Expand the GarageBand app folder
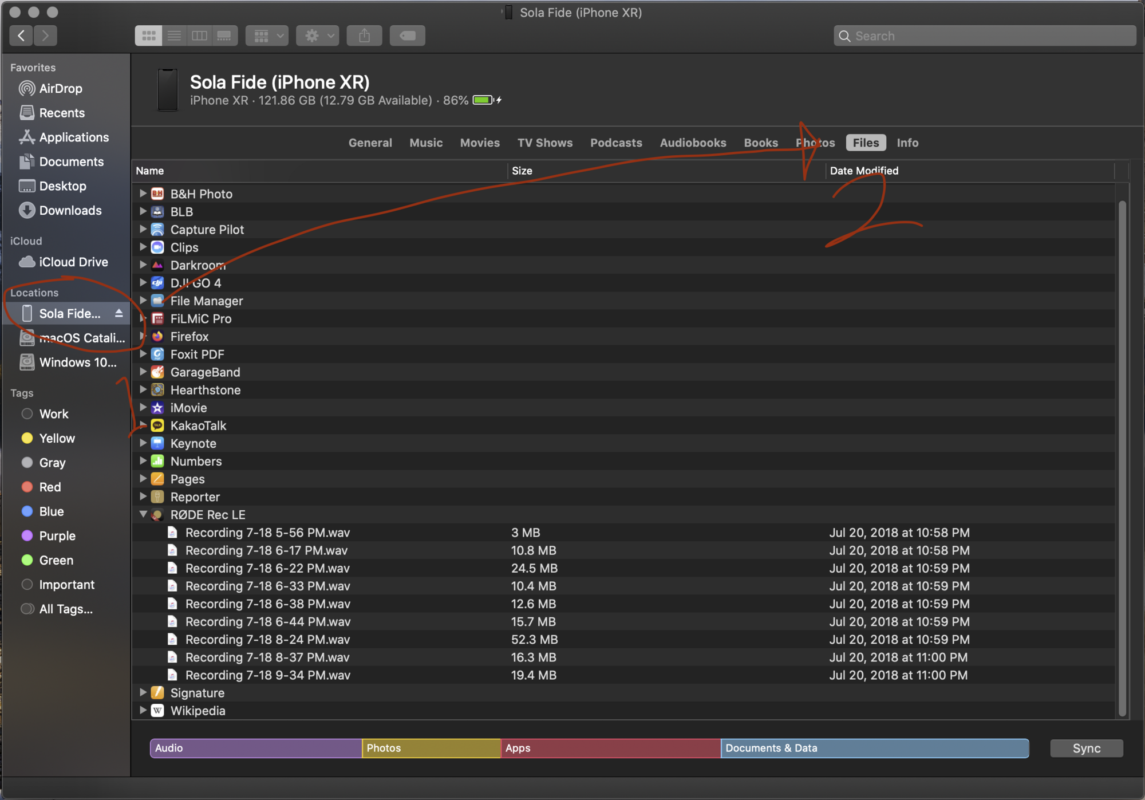Screen dimensions: 1145x800 143,372
